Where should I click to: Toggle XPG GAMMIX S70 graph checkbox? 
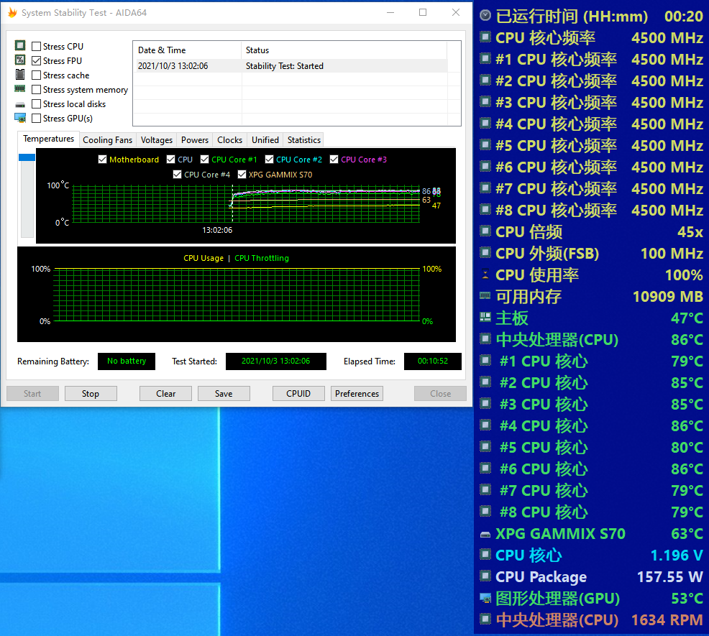242,174
